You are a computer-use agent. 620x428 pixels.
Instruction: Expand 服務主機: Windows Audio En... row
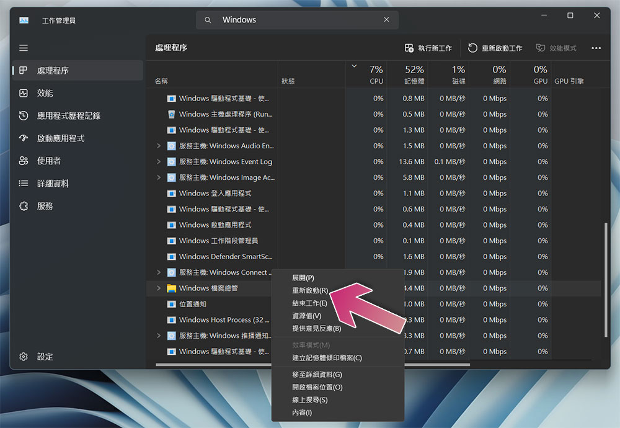click(x=159, y=146)
